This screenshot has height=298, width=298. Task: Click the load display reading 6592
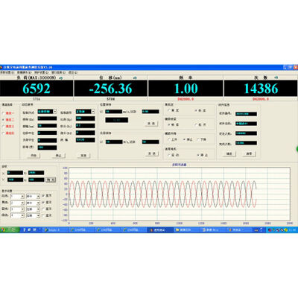point(37,89)
